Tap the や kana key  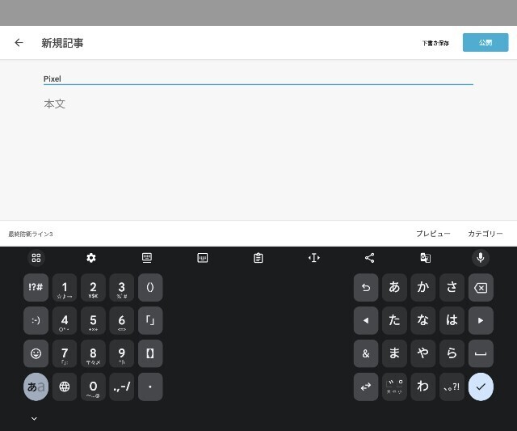[423, 353]
